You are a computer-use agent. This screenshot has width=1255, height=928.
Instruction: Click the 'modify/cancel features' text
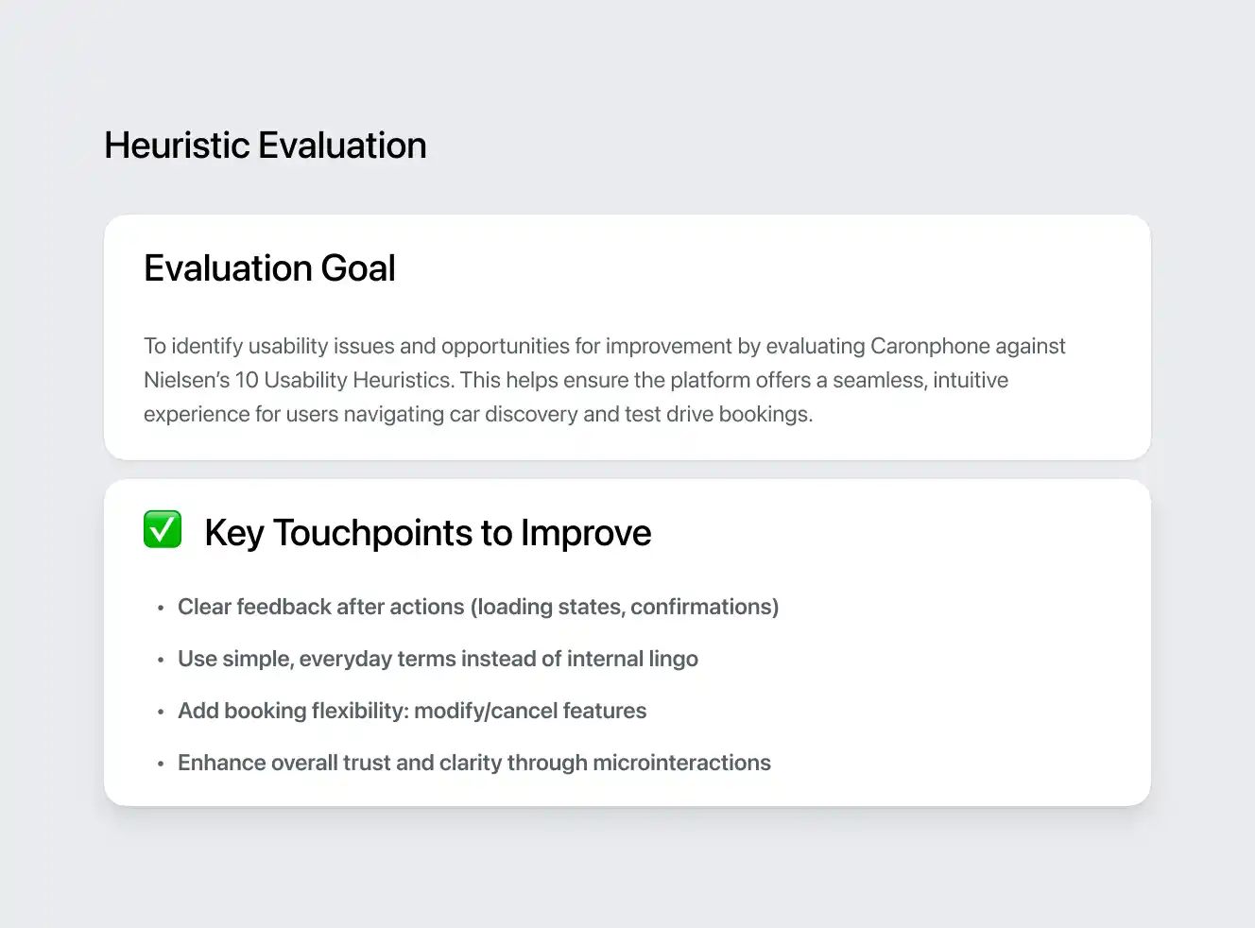530,711
